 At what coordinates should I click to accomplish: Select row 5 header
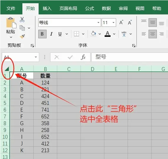(5, 103)
